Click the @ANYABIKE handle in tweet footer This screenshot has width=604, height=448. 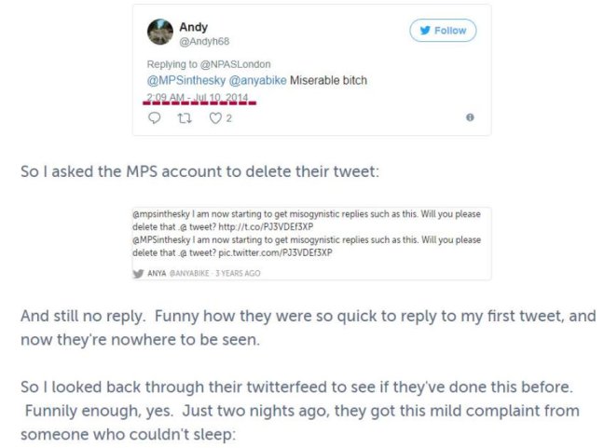191,274
